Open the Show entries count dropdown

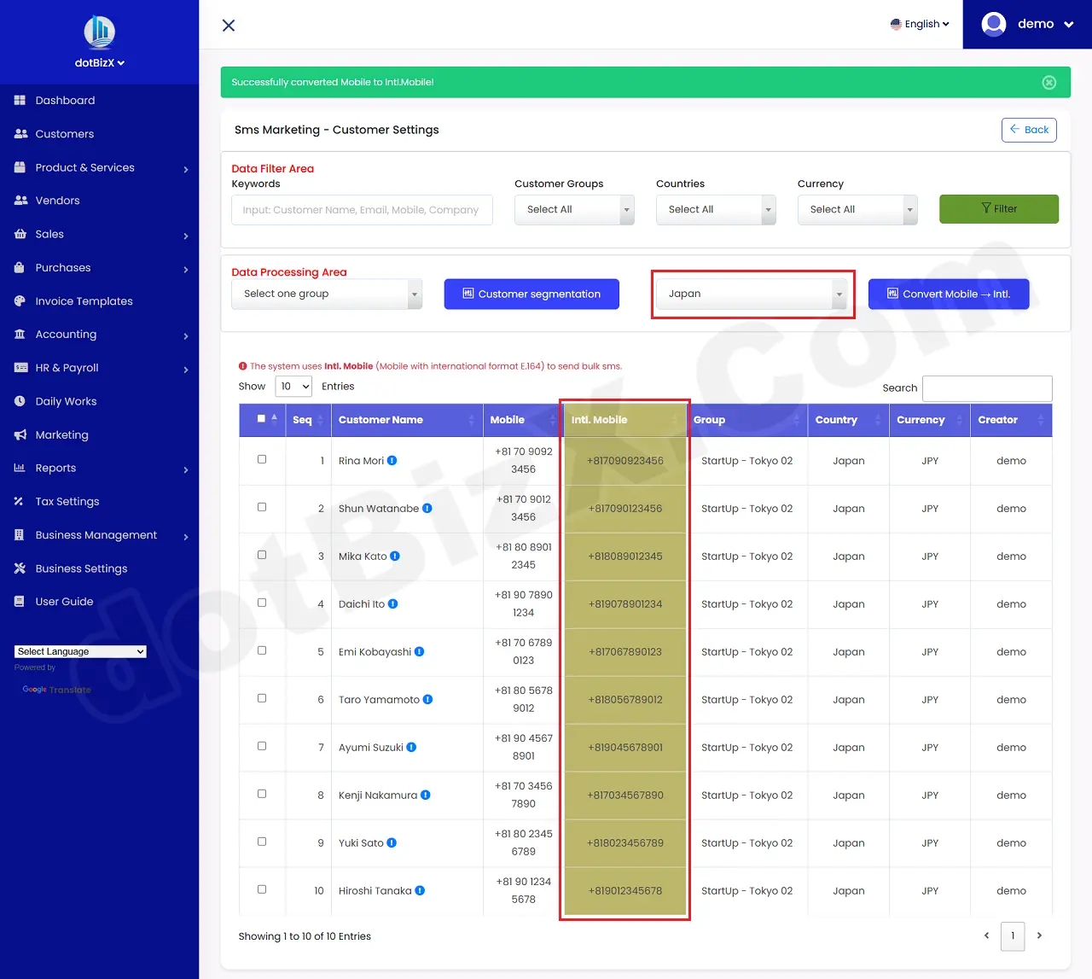click(293, 387)
